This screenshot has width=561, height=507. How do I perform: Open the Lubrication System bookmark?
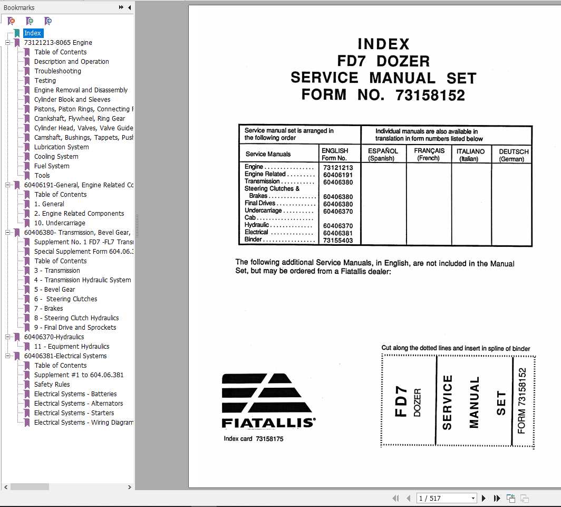[62, 147]
